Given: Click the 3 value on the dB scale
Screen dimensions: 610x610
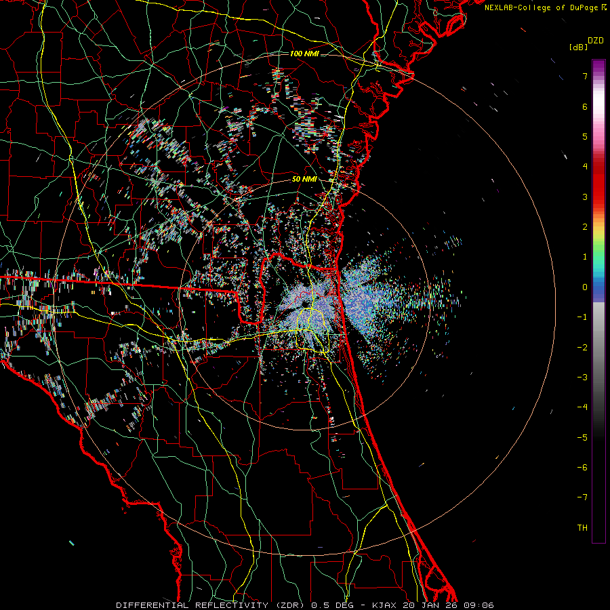Looking at the screenshot, I should (x=585, y=197).
